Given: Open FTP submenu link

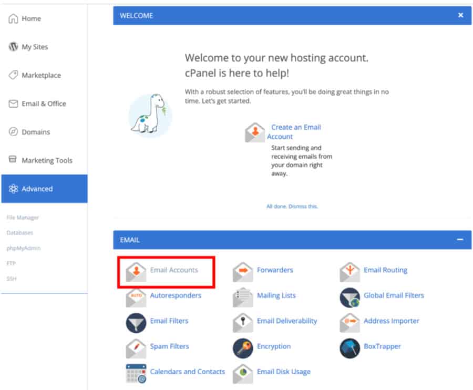Looking at the screenshot, I should (x=11, y=263).
